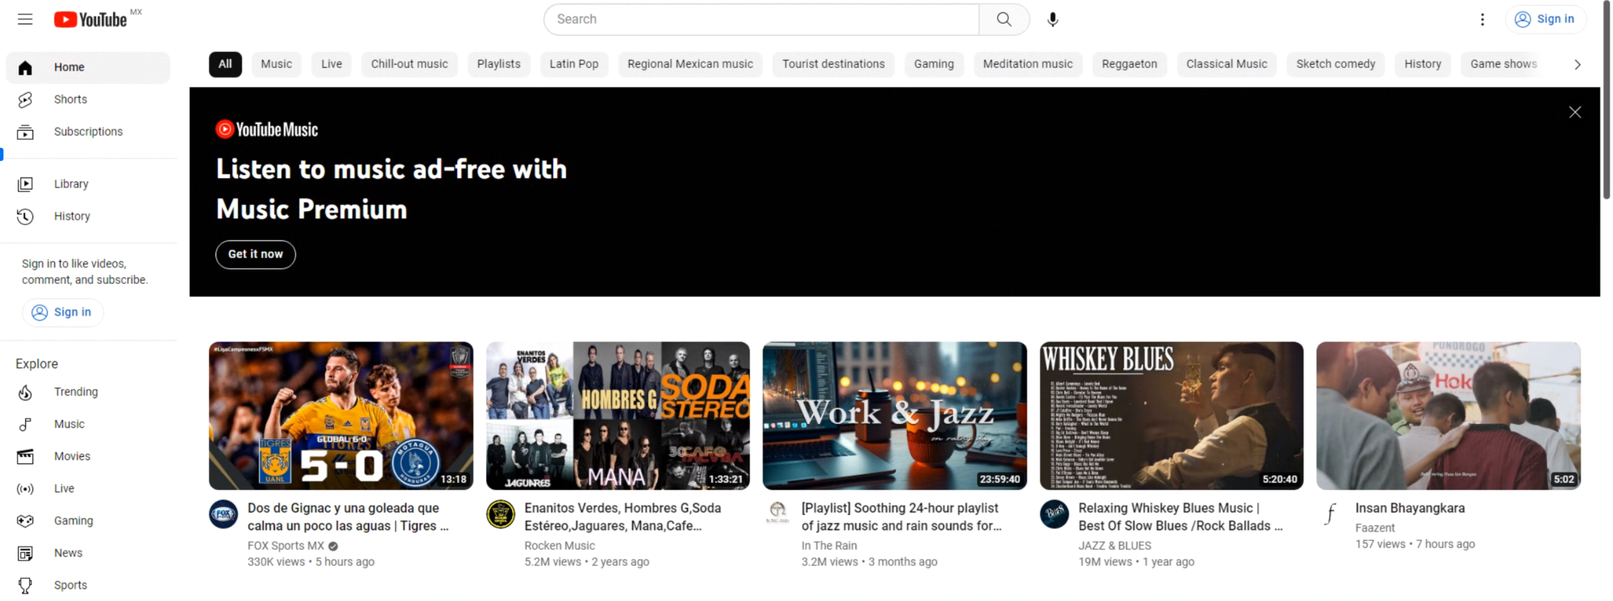1613x601 pixels.
Task: Click FOX Sports MX channel avatar
Action: (x=223, y=514)
